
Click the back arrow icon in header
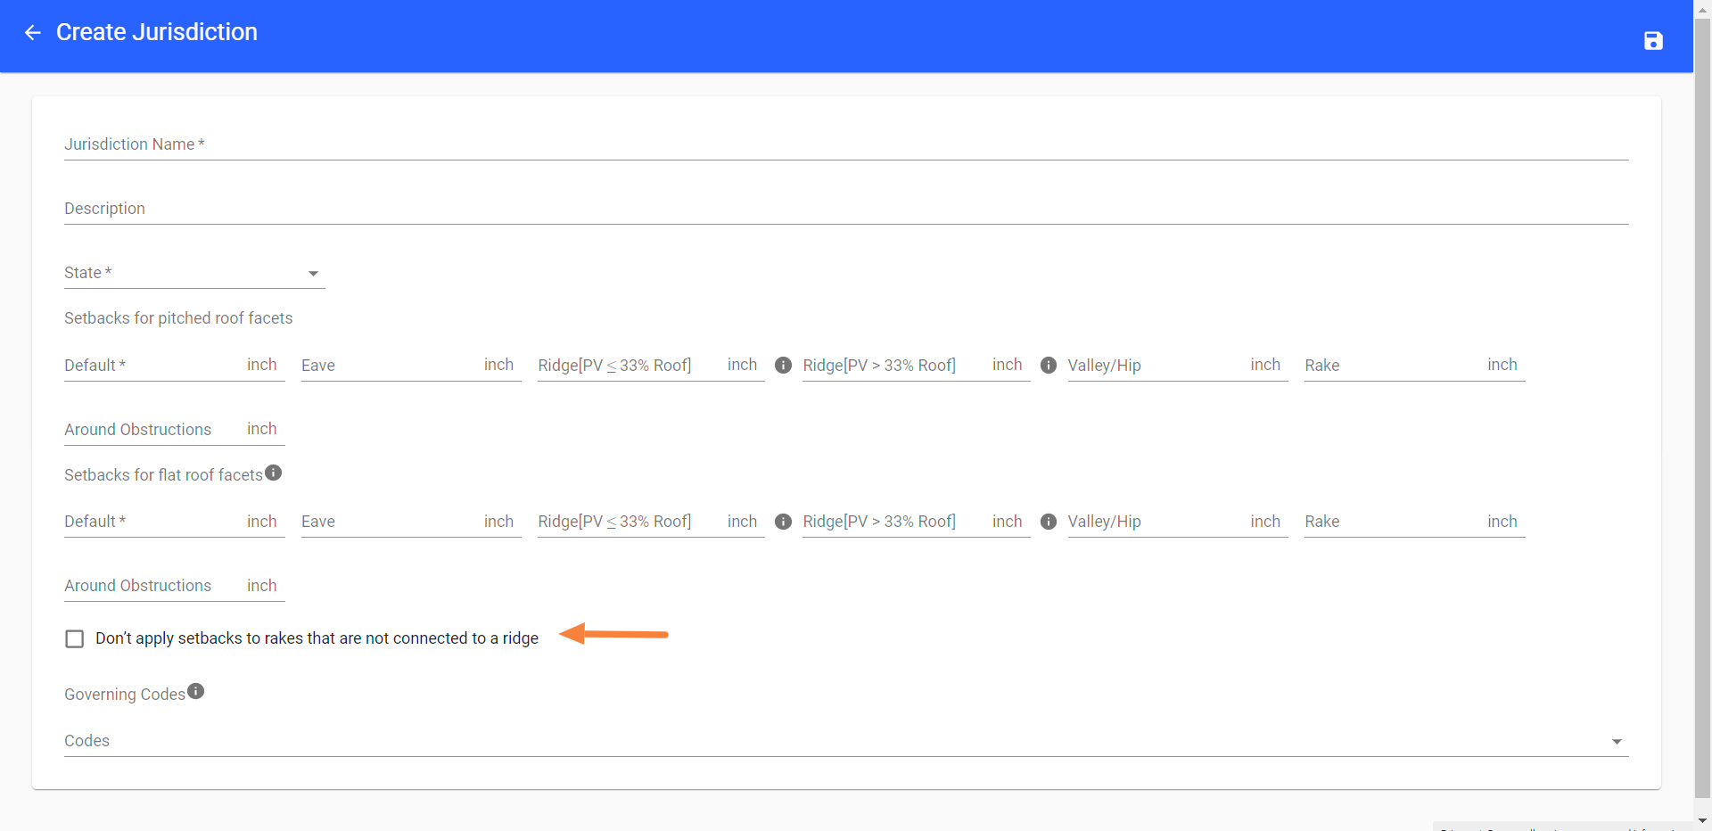pos(33,33)
